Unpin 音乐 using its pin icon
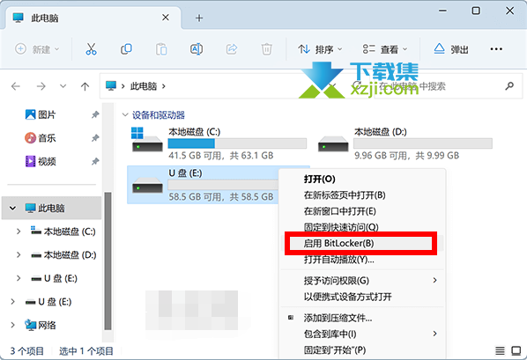 [x=95, y=138]
